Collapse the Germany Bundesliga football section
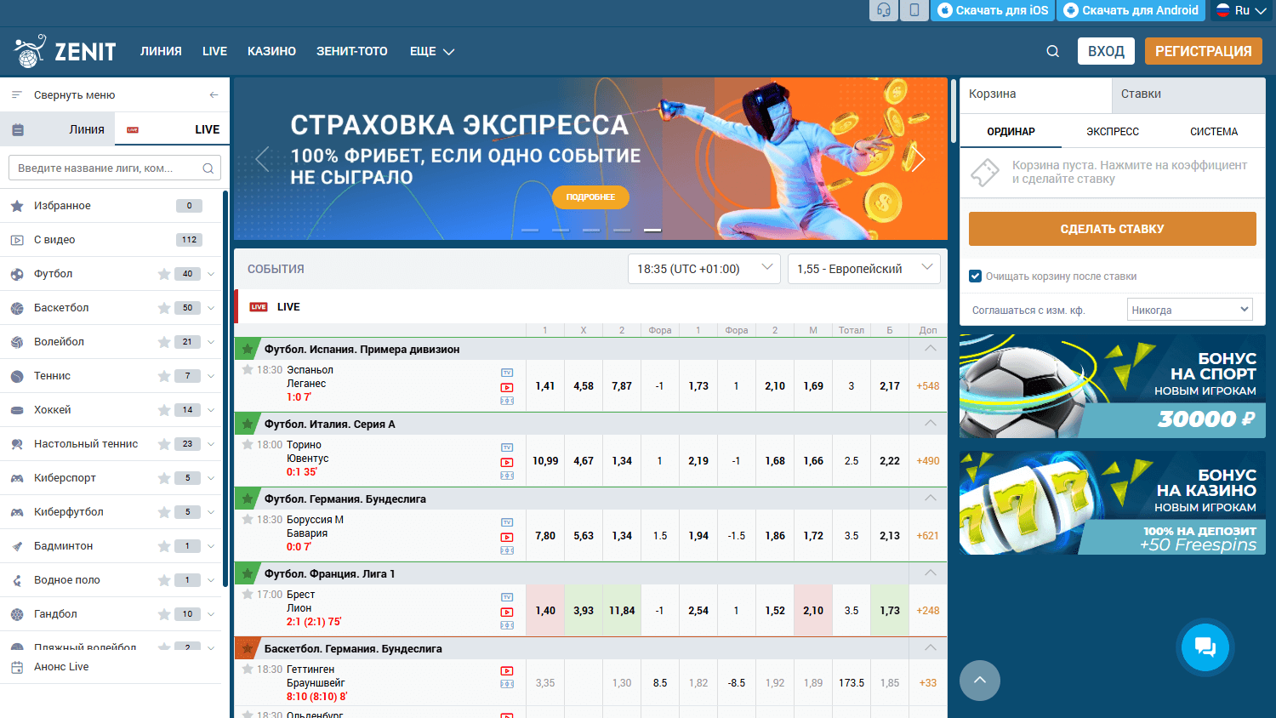Viewport: 1276px width, 718px height. coord(931,499)
